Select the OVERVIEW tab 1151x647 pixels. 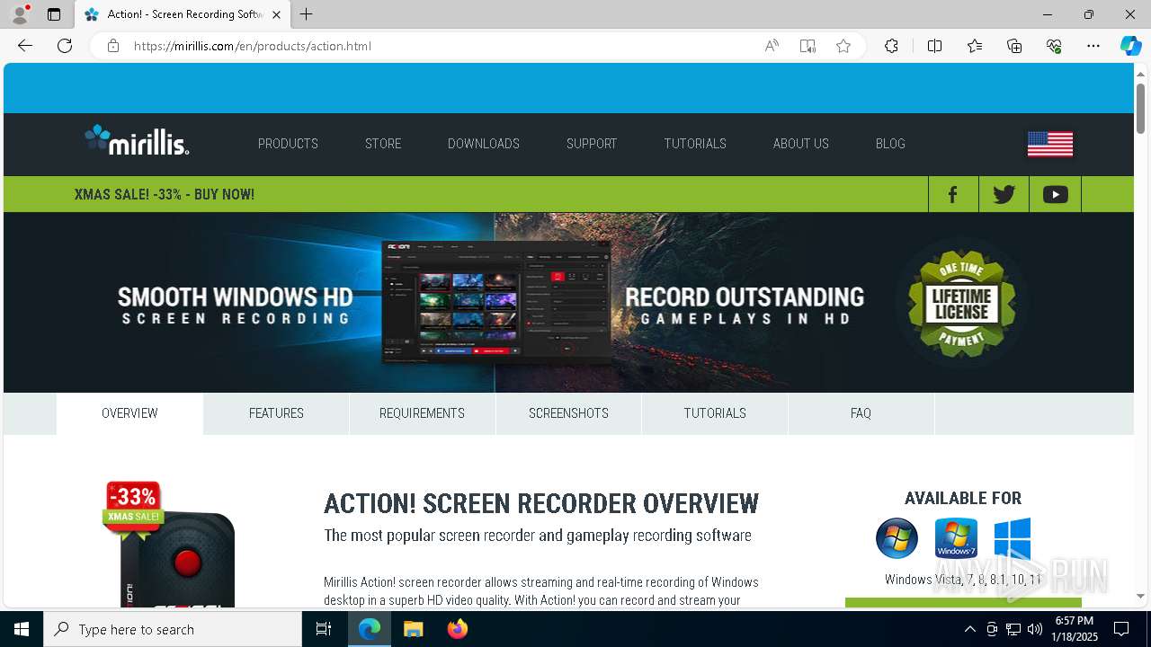[x=129, y=413]
